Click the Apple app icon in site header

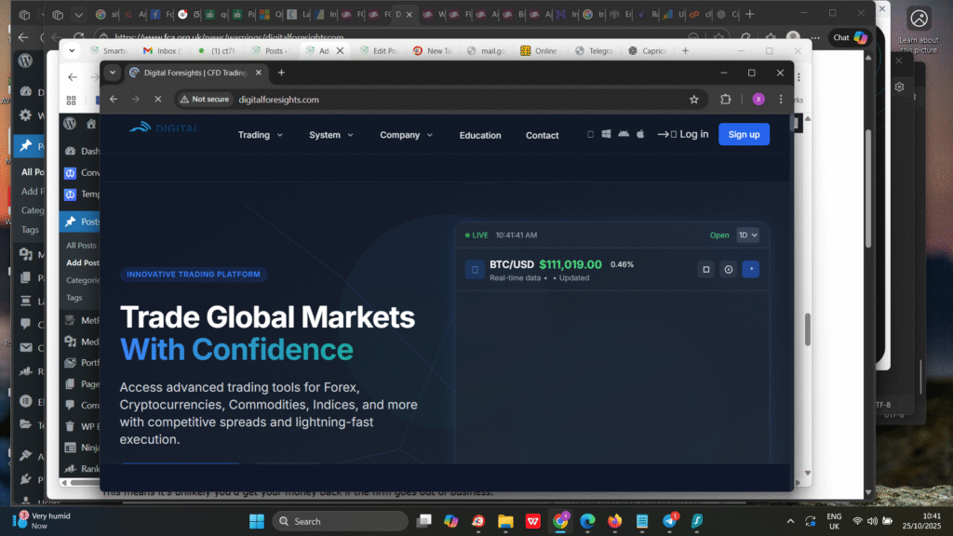[640, 134]
